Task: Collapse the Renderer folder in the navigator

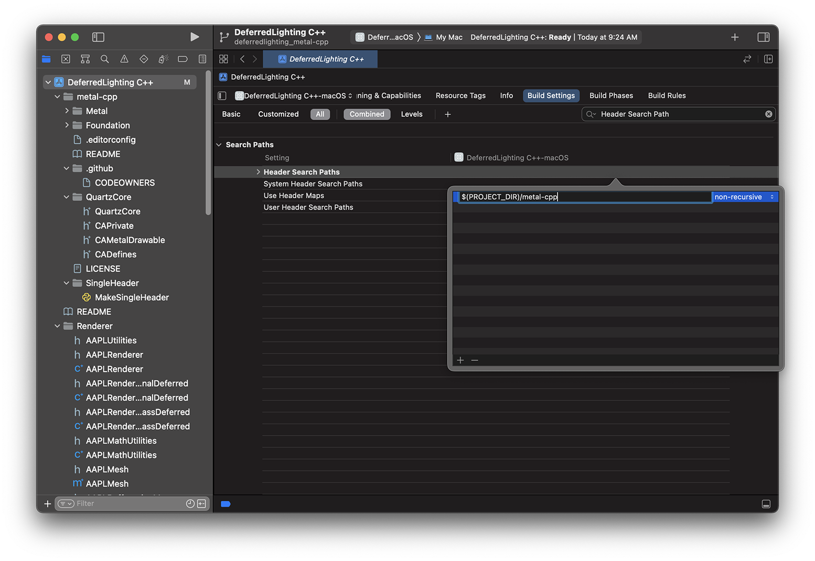Action: (x=57, y=326)
